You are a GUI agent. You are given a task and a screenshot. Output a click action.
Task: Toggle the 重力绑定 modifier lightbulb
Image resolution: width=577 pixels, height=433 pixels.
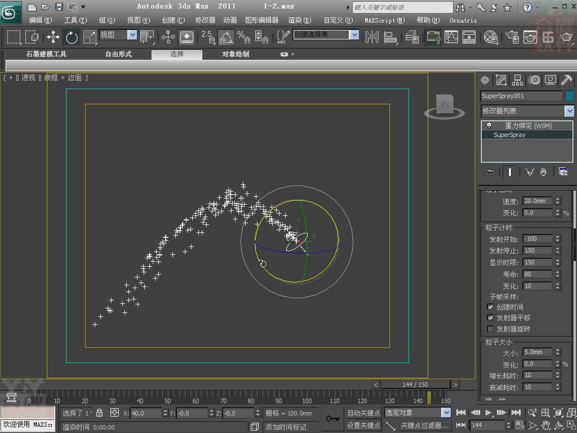489,126
